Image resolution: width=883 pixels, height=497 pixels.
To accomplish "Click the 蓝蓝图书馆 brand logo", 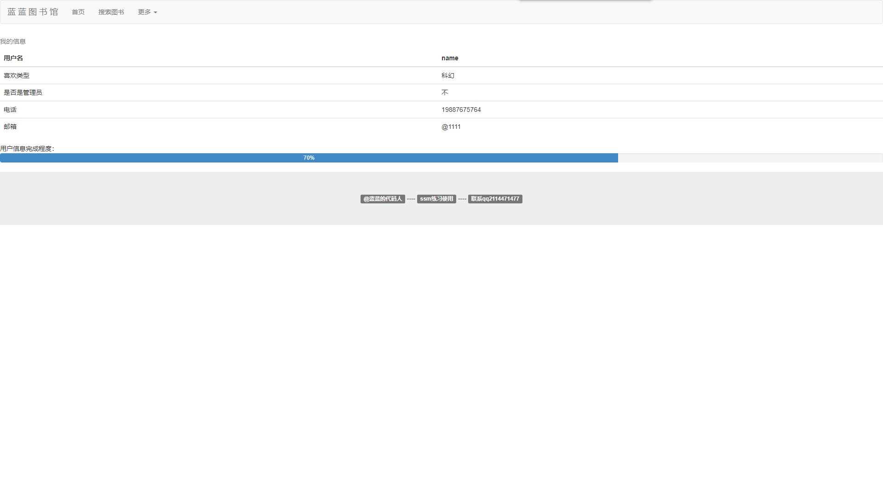I will coord(33,12).
